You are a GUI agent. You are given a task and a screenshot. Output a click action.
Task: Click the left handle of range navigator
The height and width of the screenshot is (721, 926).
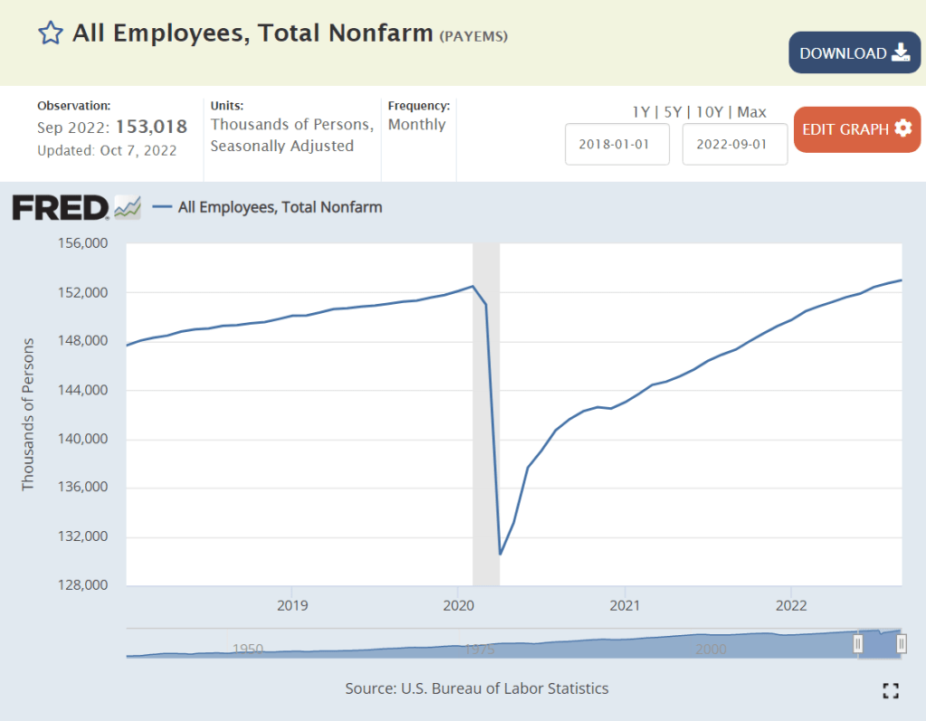tap(858, 643)
